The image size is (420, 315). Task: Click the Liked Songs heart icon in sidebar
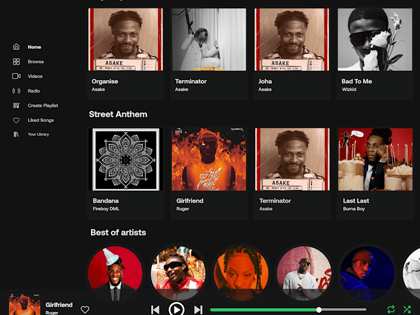click(16, 120)
